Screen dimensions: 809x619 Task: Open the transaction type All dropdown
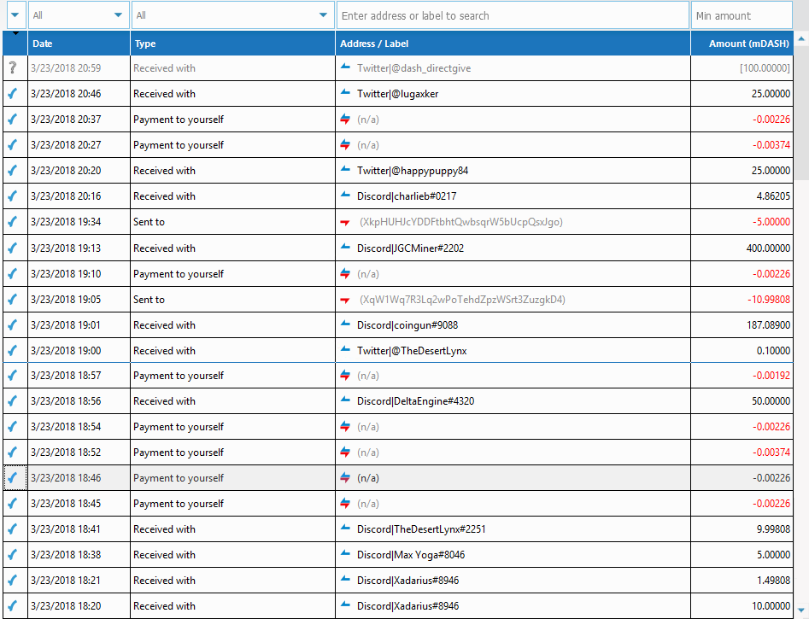pyautogui.click(x=232, y=15)
